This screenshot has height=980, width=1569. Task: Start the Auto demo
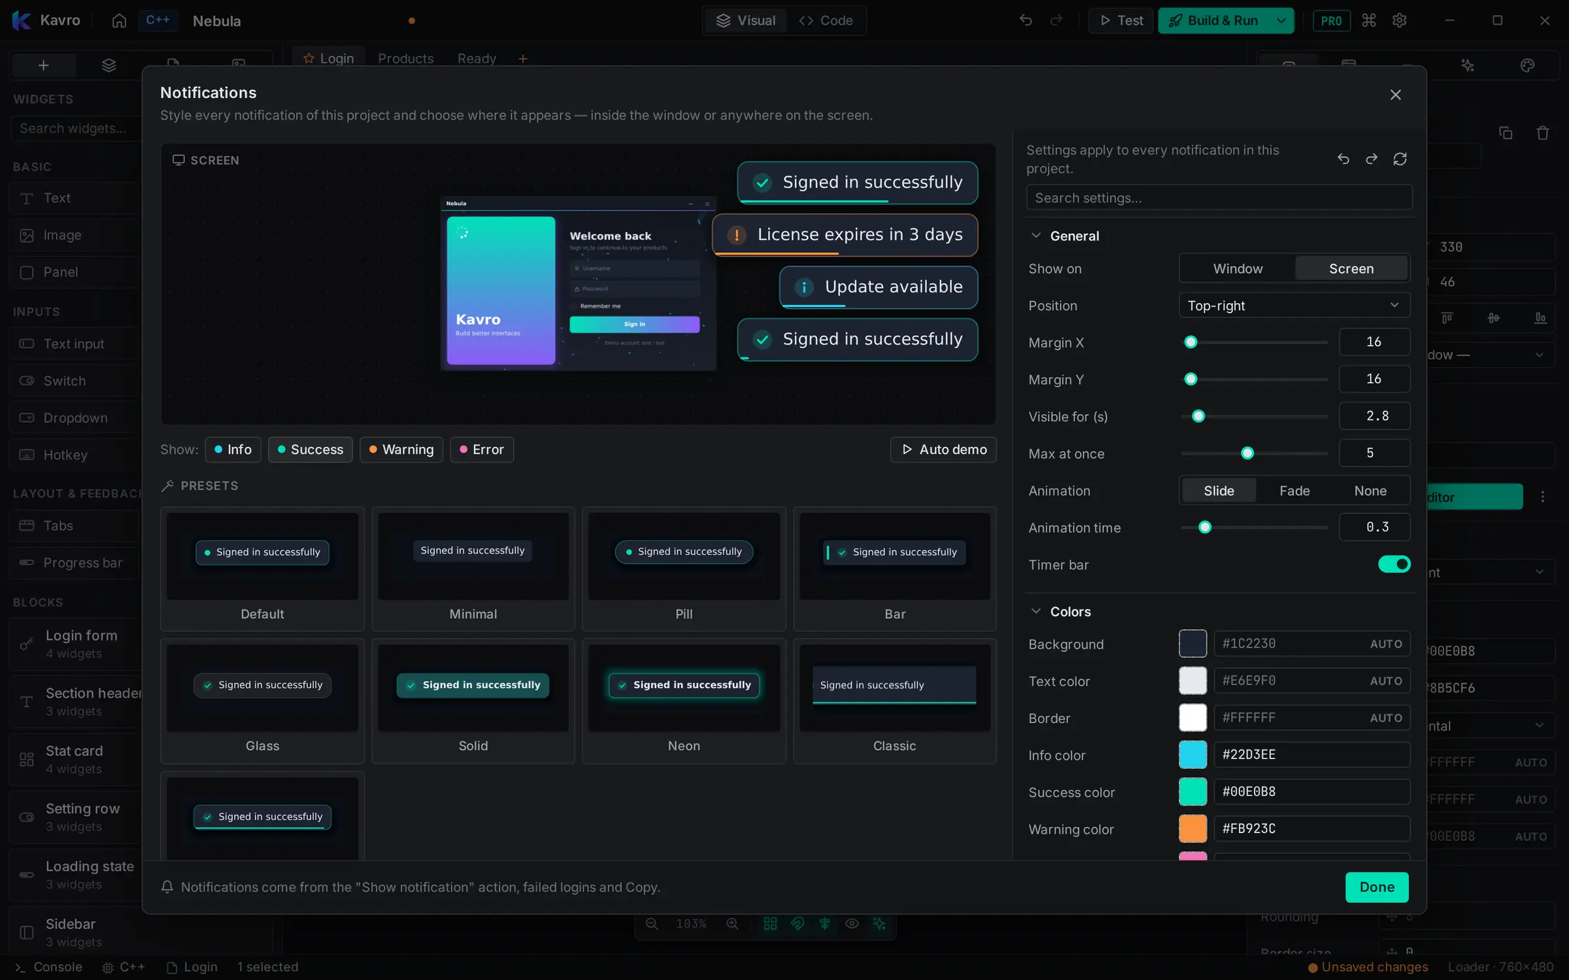[943, 449]
